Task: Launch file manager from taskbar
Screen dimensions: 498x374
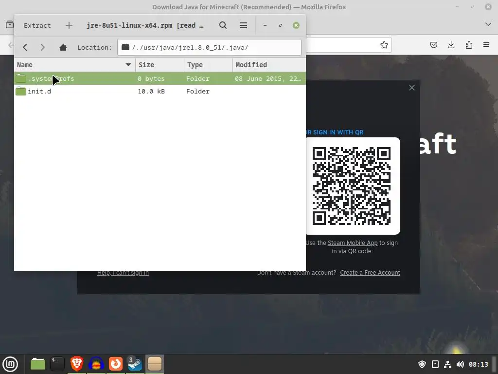Action: click(x=38, y=364)
